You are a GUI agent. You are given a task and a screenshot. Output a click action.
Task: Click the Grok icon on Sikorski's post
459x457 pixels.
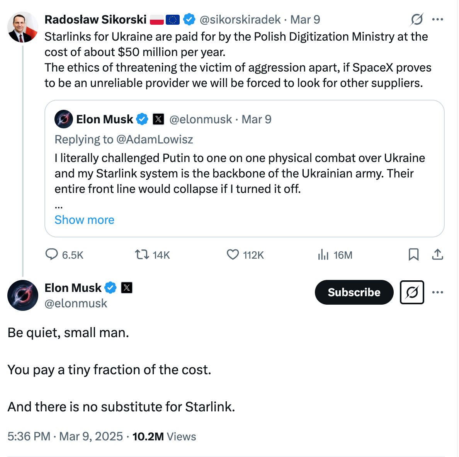417,20
